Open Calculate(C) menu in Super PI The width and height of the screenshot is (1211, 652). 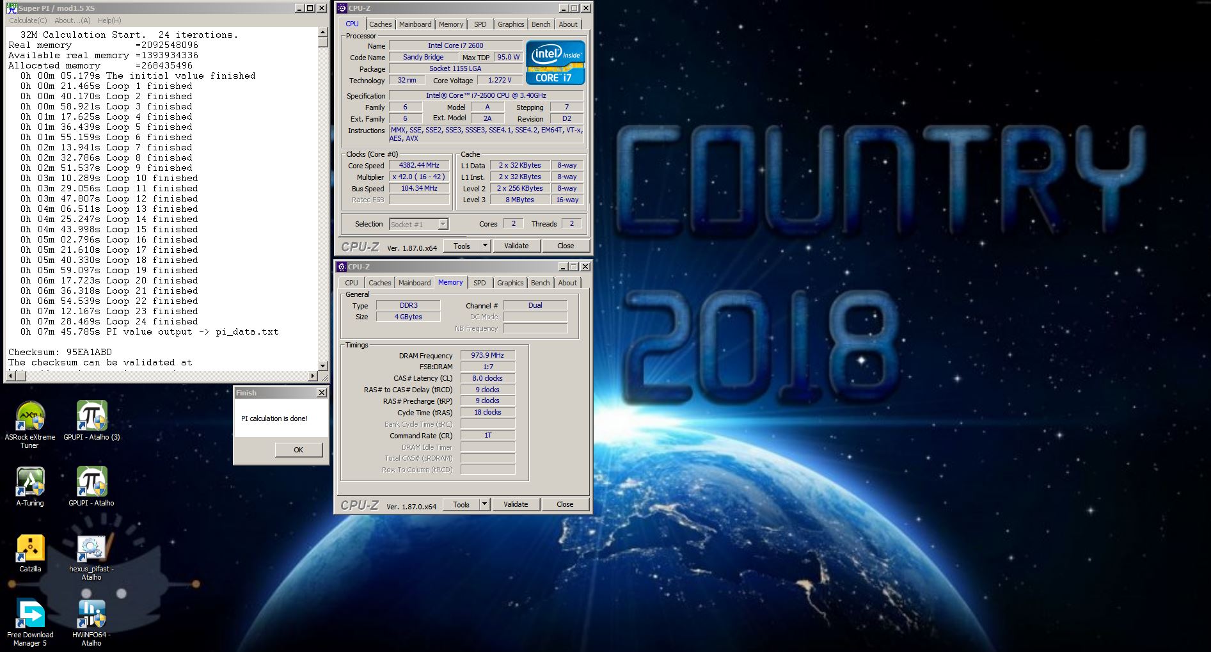(28, 20)
